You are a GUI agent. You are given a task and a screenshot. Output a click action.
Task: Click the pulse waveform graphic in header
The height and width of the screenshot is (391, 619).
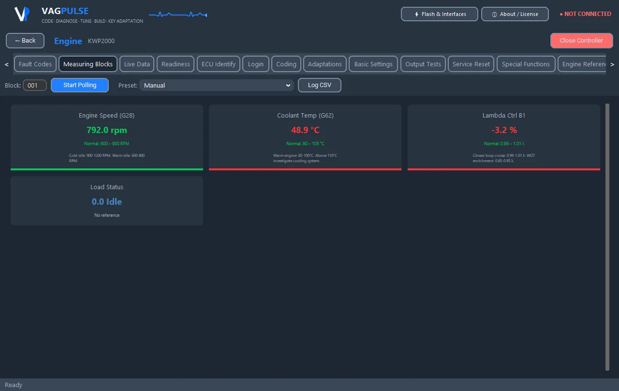pos(178,15)
